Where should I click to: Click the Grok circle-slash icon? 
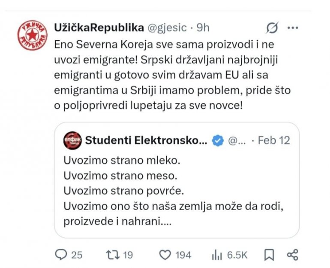point(273,28)
